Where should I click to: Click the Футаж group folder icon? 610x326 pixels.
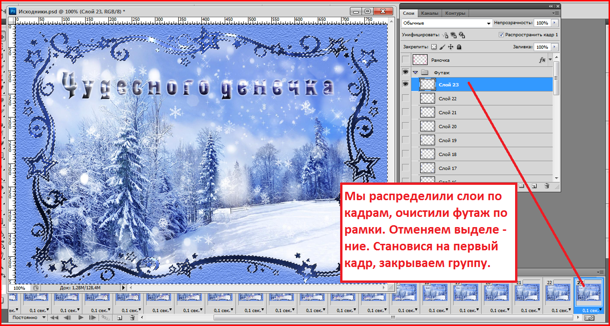[x=424, y=72]
